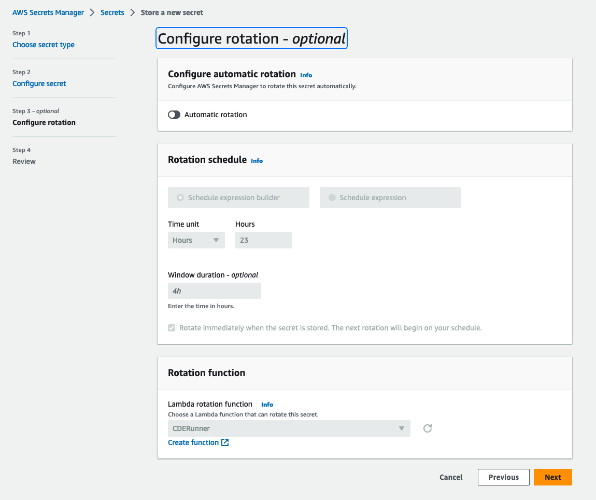Click the Previous button
Screen dimensions: 596x500
click(503, 477)
